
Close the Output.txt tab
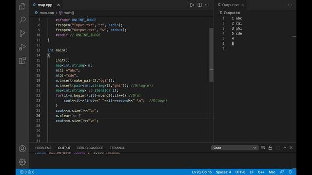pos(243,5)
